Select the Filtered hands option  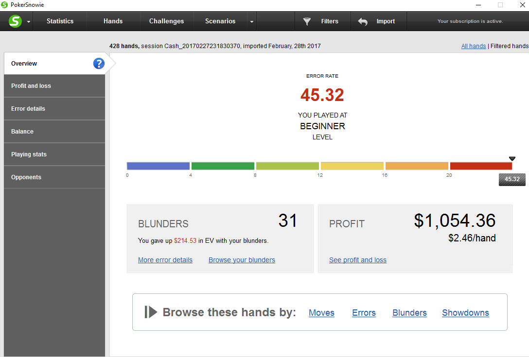pos(510,46)
